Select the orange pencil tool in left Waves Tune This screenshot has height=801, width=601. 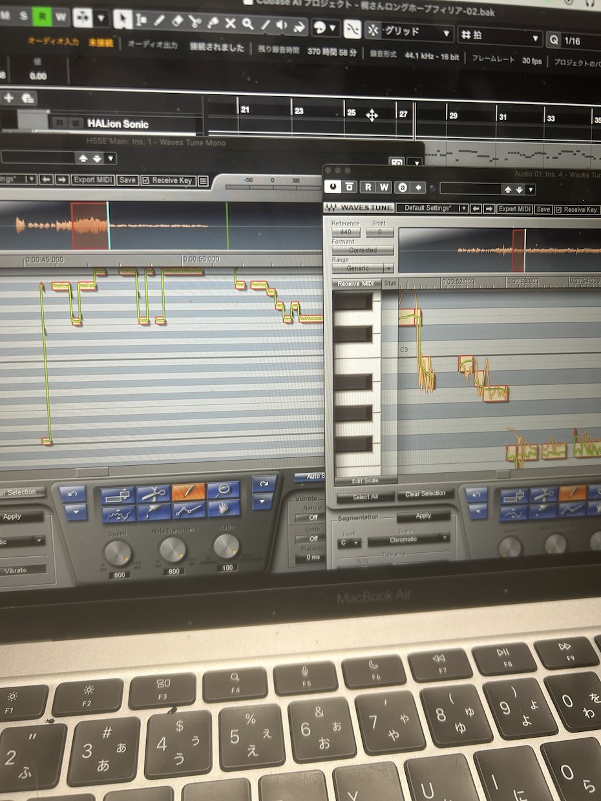coord(188,492)
